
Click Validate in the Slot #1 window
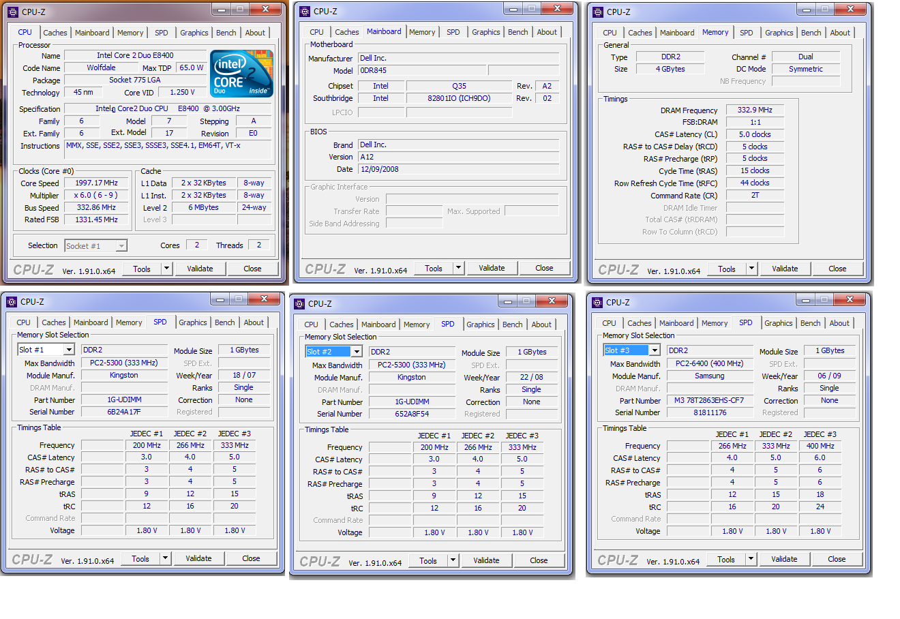198,558
